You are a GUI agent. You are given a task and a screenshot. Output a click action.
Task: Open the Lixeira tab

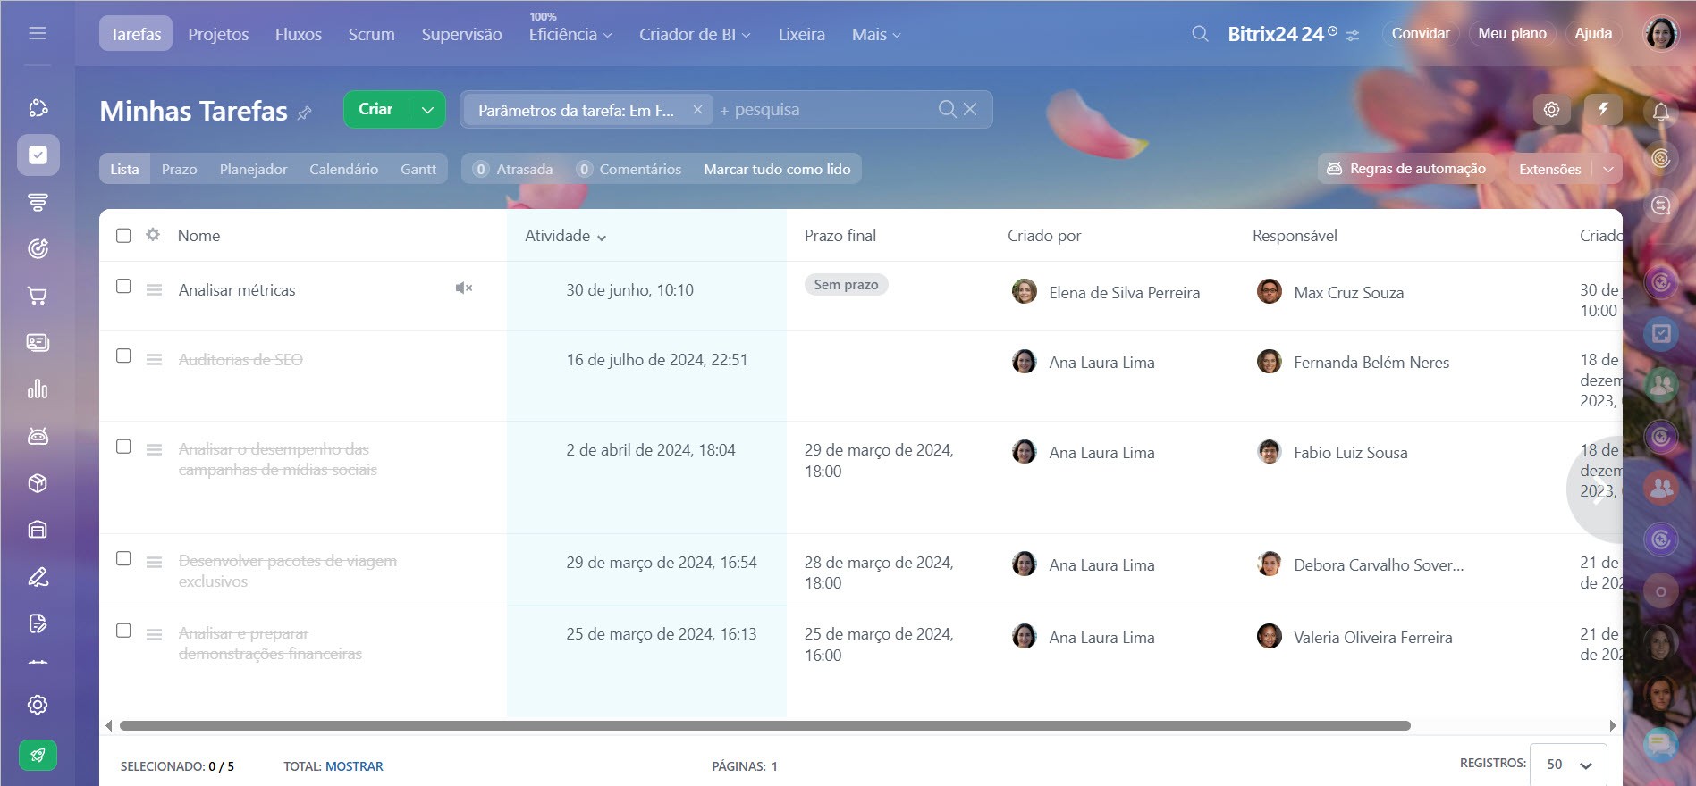tap(801, 34)
